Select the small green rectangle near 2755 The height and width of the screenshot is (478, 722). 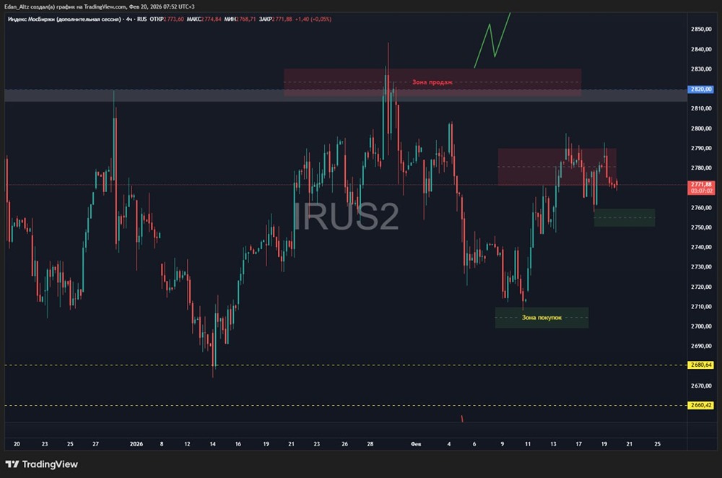tap(625, 217)
